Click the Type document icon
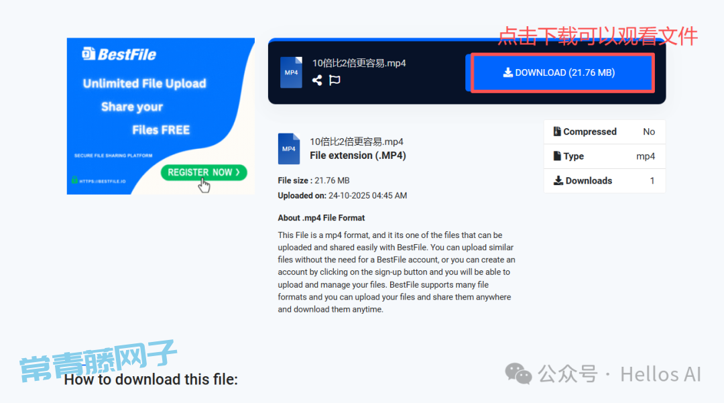This screenshot has height=403, width=724. 557,156
